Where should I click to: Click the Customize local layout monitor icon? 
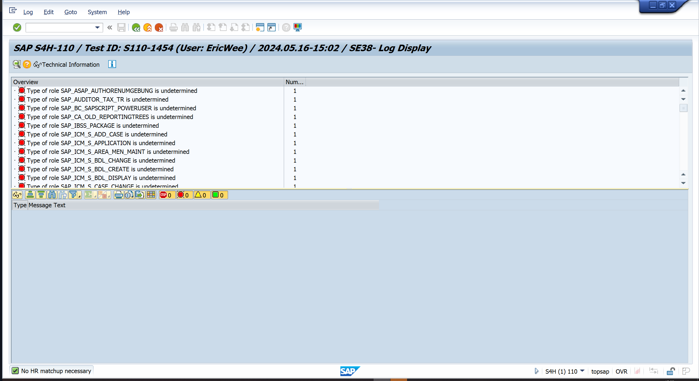point(298,27)
